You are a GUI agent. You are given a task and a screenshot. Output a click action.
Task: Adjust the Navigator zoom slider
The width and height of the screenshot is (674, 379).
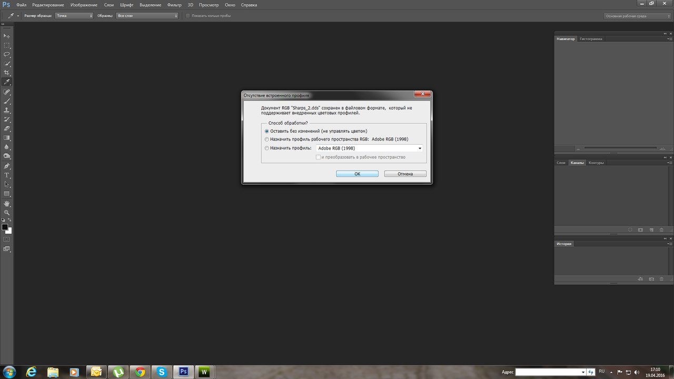[619, 148]
